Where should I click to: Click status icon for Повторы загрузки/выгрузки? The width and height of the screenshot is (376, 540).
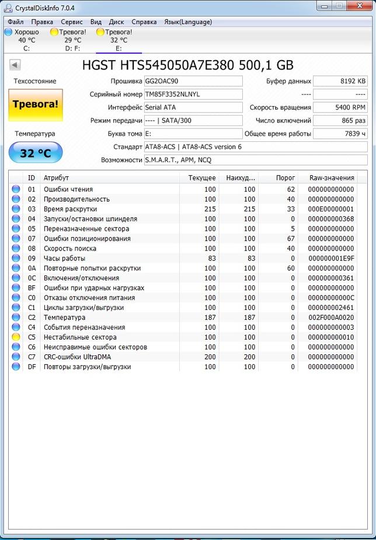coord(16,367)
